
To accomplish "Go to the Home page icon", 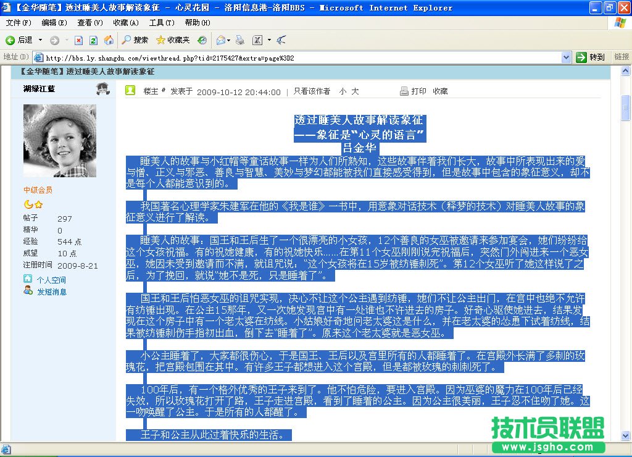I will coord(109,40).
